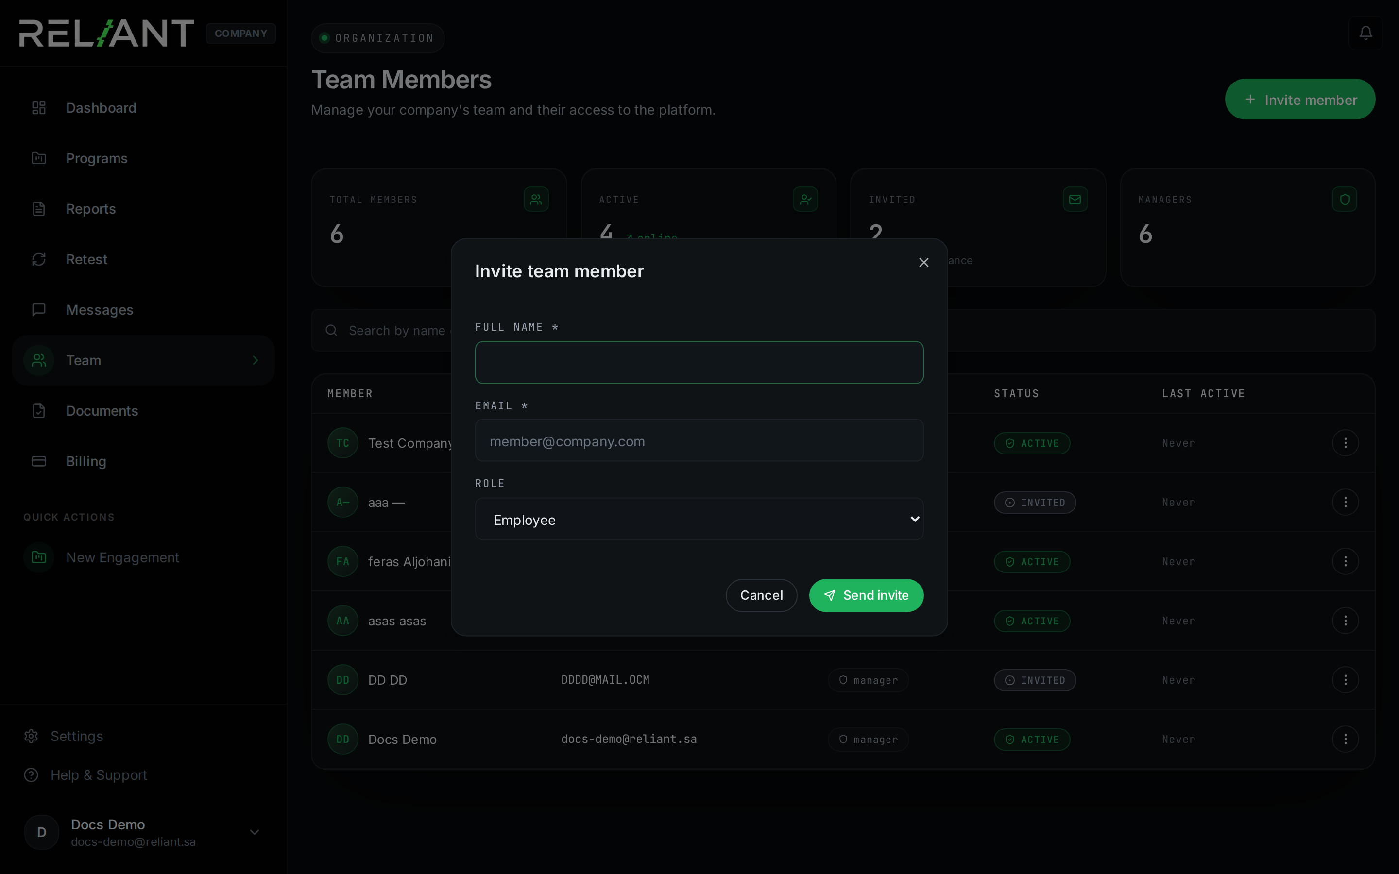Open actions menu for Docs Demo table row

[1345, 740]
